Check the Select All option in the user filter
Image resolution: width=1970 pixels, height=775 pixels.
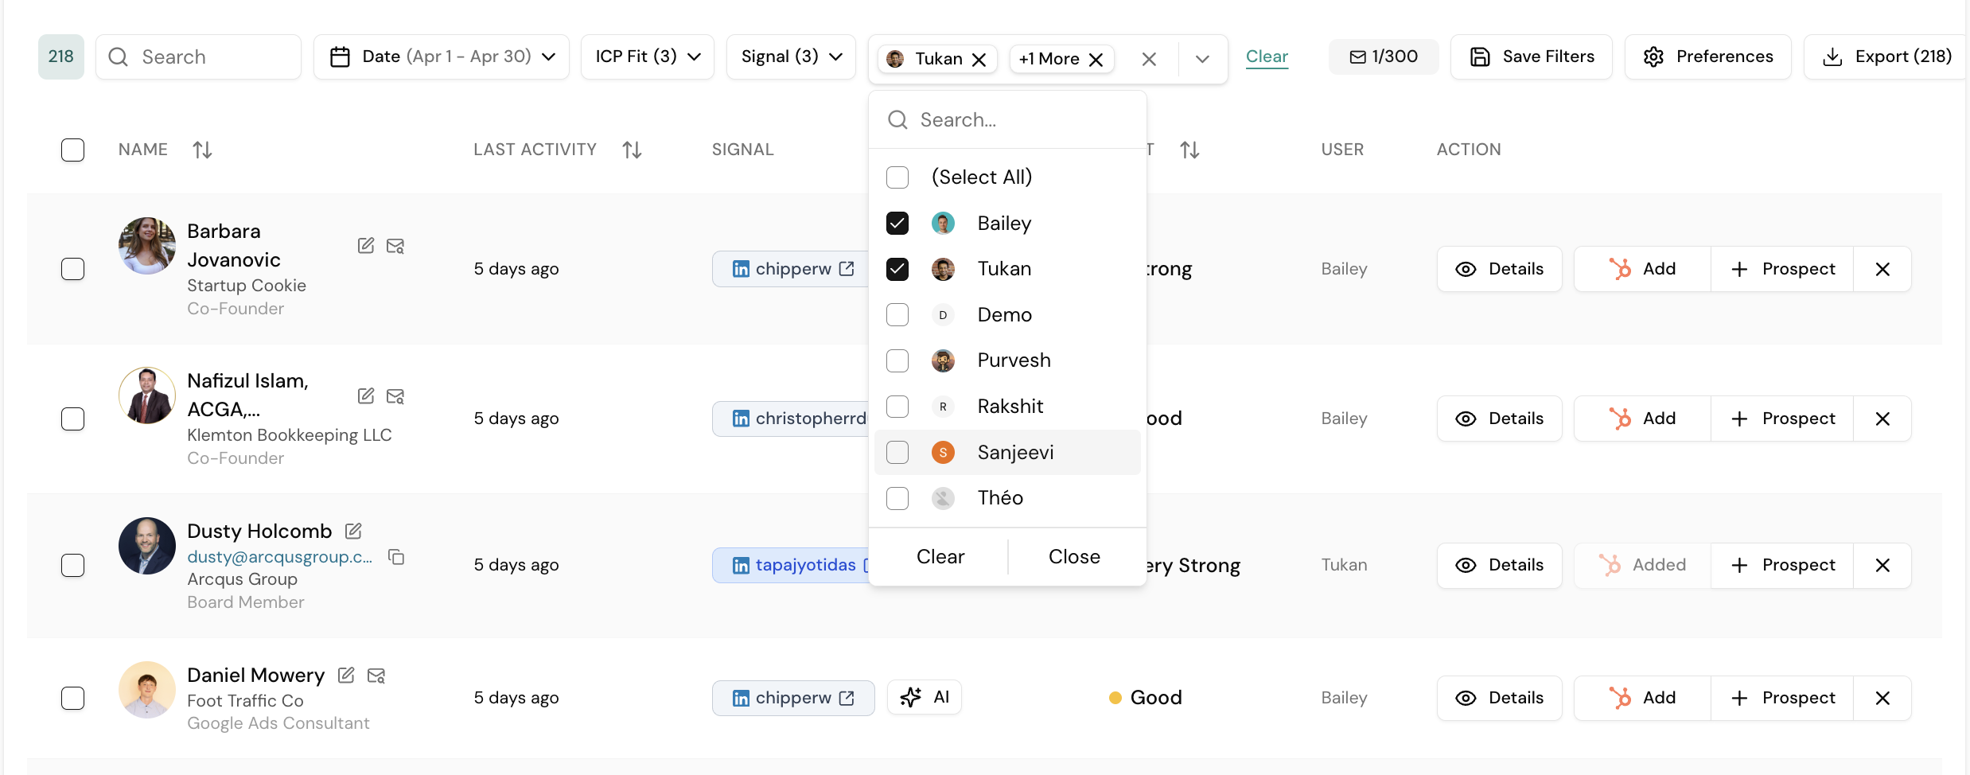point(897,177)
